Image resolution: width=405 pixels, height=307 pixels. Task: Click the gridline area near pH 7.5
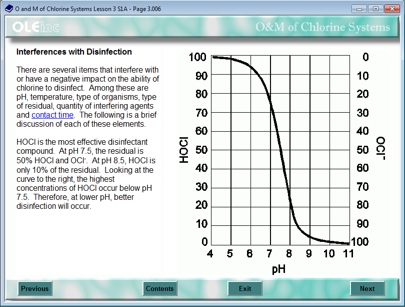click(x=279, y=150)
